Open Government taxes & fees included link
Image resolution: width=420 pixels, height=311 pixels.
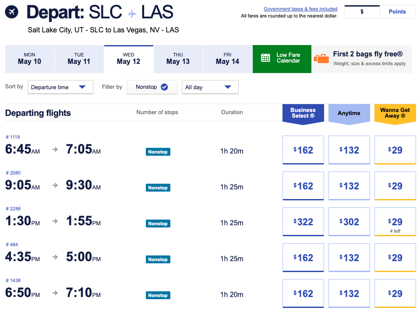click(300, 9)
